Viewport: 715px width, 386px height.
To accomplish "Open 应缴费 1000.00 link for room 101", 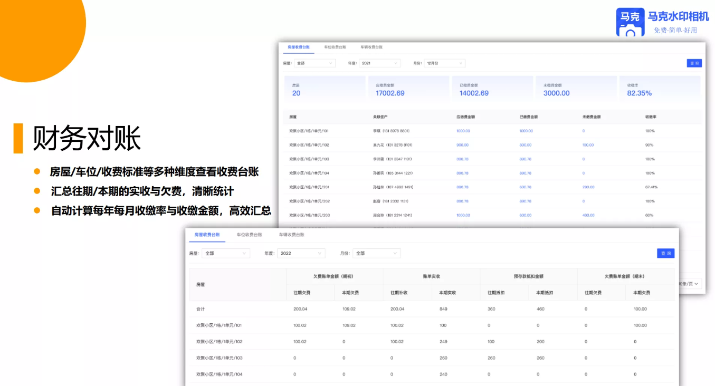I will coord(463,131).
